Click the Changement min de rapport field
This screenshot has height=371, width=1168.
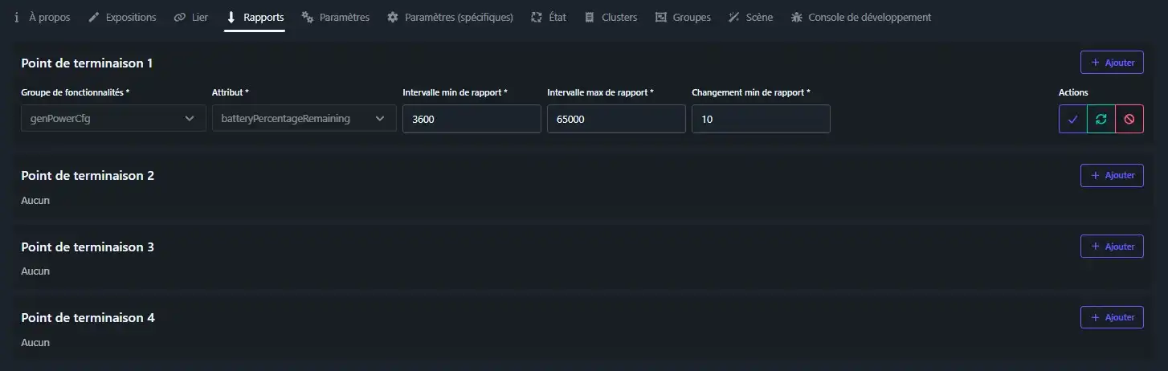click(760, 119)
